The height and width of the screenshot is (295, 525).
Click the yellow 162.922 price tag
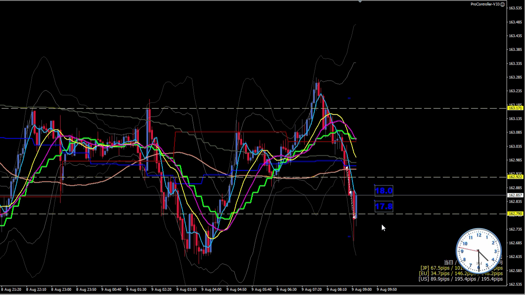(515, 177)
